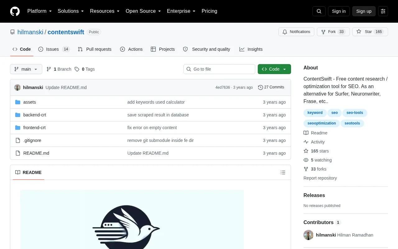The width and height of the screenshot is (398, 249).
Task: Open the Issues tab
Action: pyautogui.click(x=54, y=49)
